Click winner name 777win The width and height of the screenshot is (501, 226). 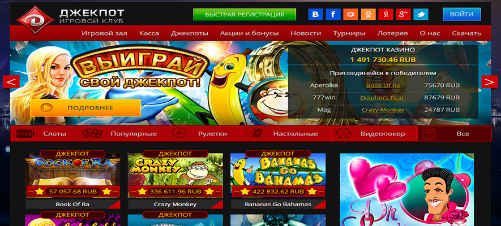click(x=324, y=98)
